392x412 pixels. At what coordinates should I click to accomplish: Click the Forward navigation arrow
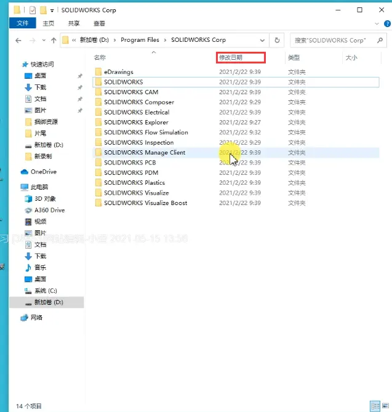pyautogui.click(x=32, y=41)
